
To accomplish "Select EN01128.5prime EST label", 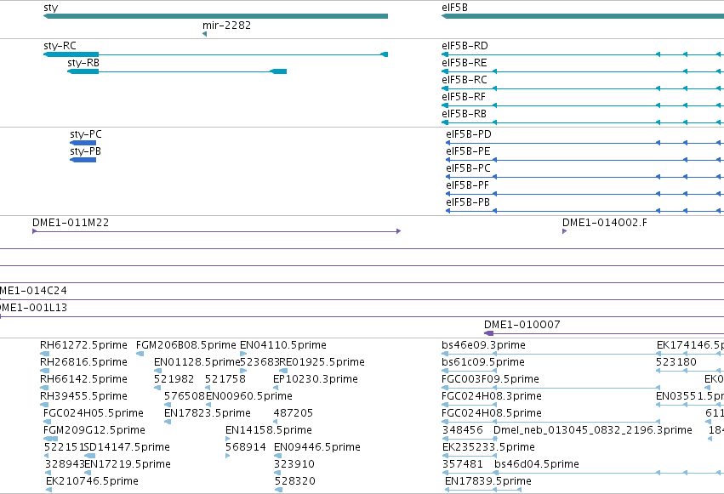I will tap(197, 362).
